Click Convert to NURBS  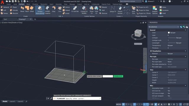pos(84,10)
